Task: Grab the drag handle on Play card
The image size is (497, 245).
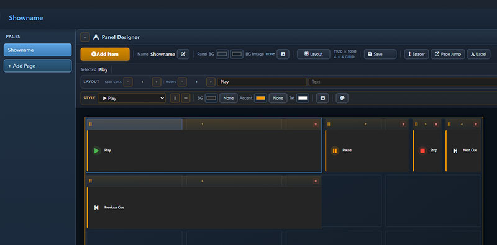Action: 90,124
